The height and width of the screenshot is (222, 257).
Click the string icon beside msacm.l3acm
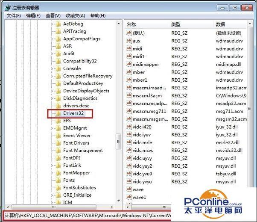(x=129, y=95)
